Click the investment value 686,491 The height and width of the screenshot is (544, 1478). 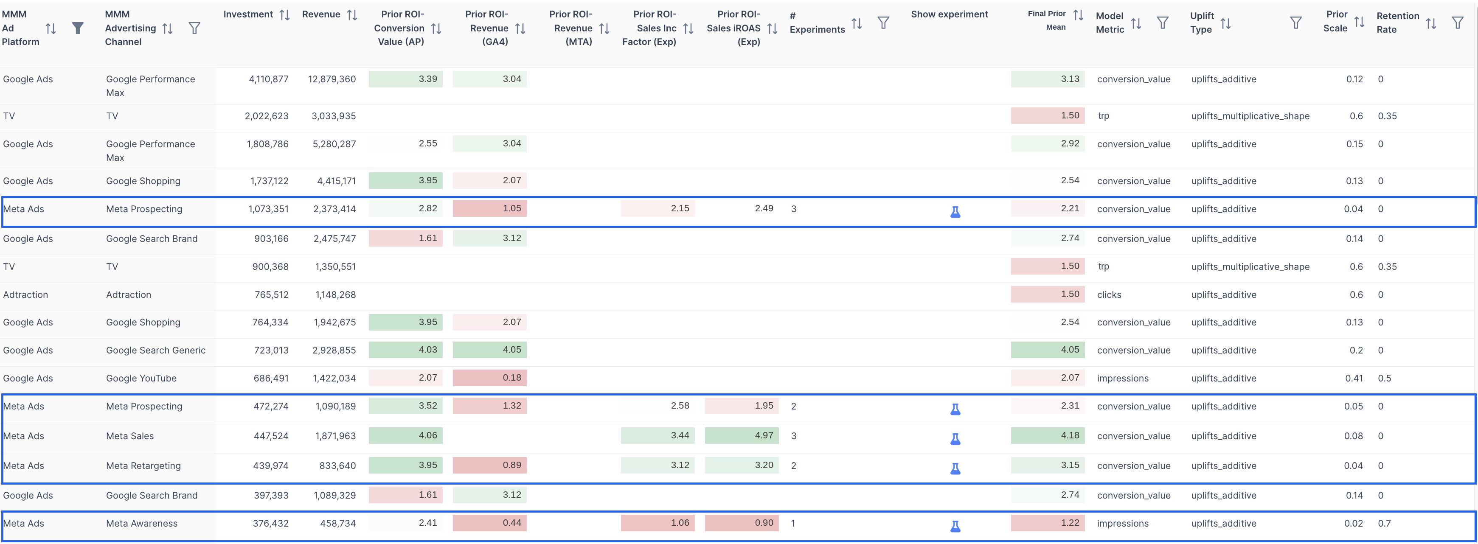pyautogui.click(x=271, y=378)
